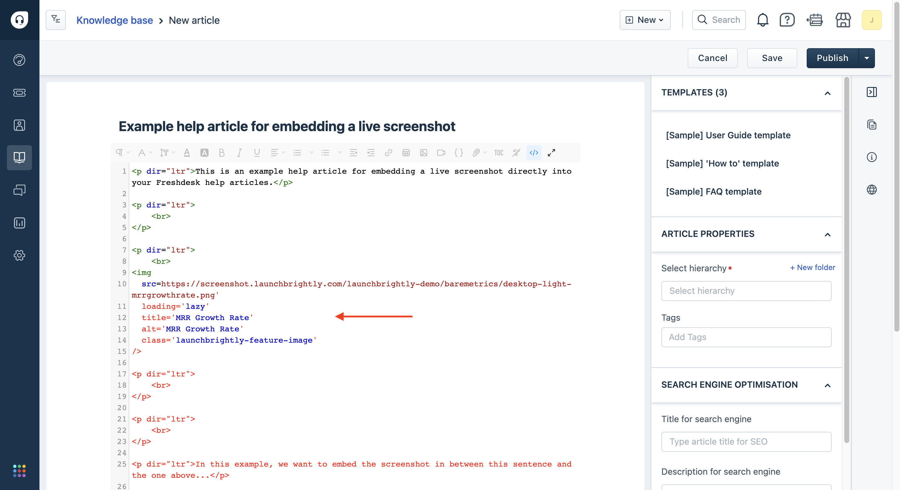Screen dimensions: 900x490
Task: Toggle the navigation tree panel
Action: pos(55,19)
